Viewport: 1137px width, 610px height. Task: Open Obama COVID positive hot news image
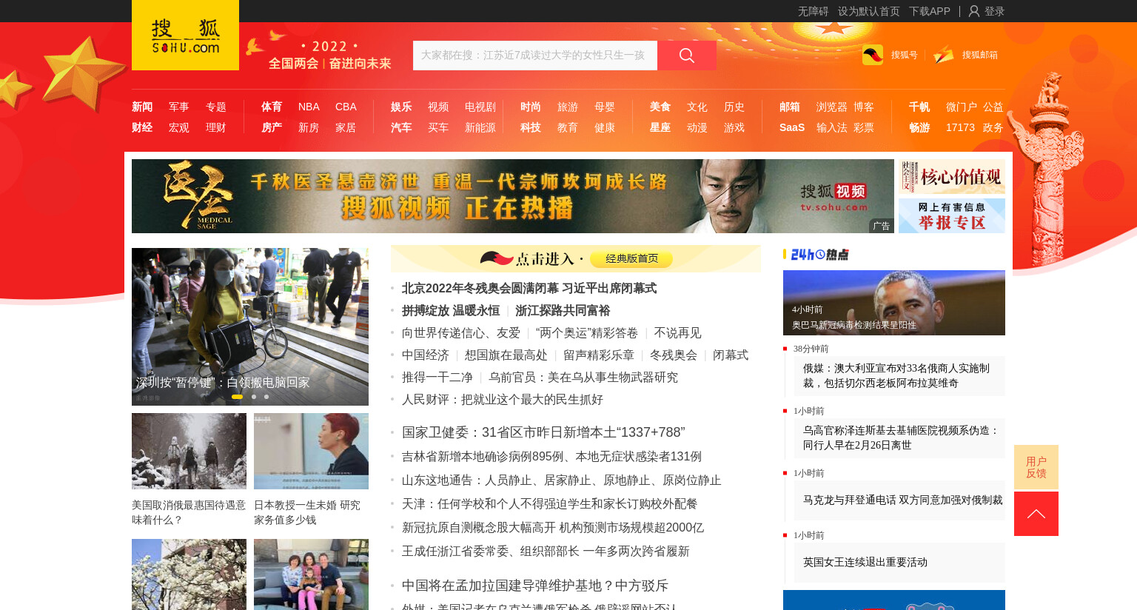point(894,303)
